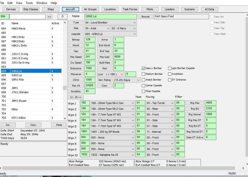Switch to the Air Groups tab
The width and height of the screenshot is (248, 177).
90,9
